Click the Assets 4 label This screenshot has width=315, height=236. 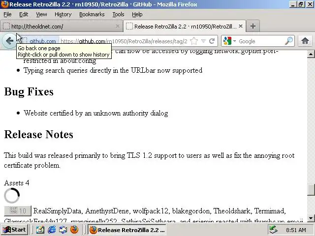point(16,183)
